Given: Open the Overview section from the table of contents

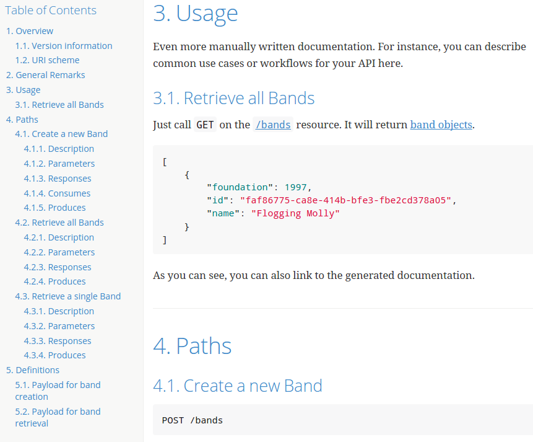Looking at the screenshot, I should [29, 30].
